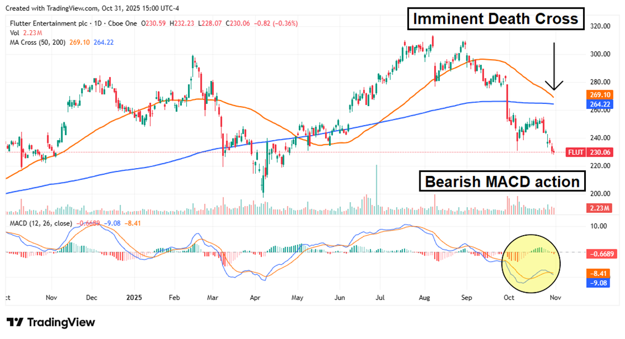Click the red FLUT 230.06 price badge
The width and height of the screenshot is (625, 339).
coord(589,152)
